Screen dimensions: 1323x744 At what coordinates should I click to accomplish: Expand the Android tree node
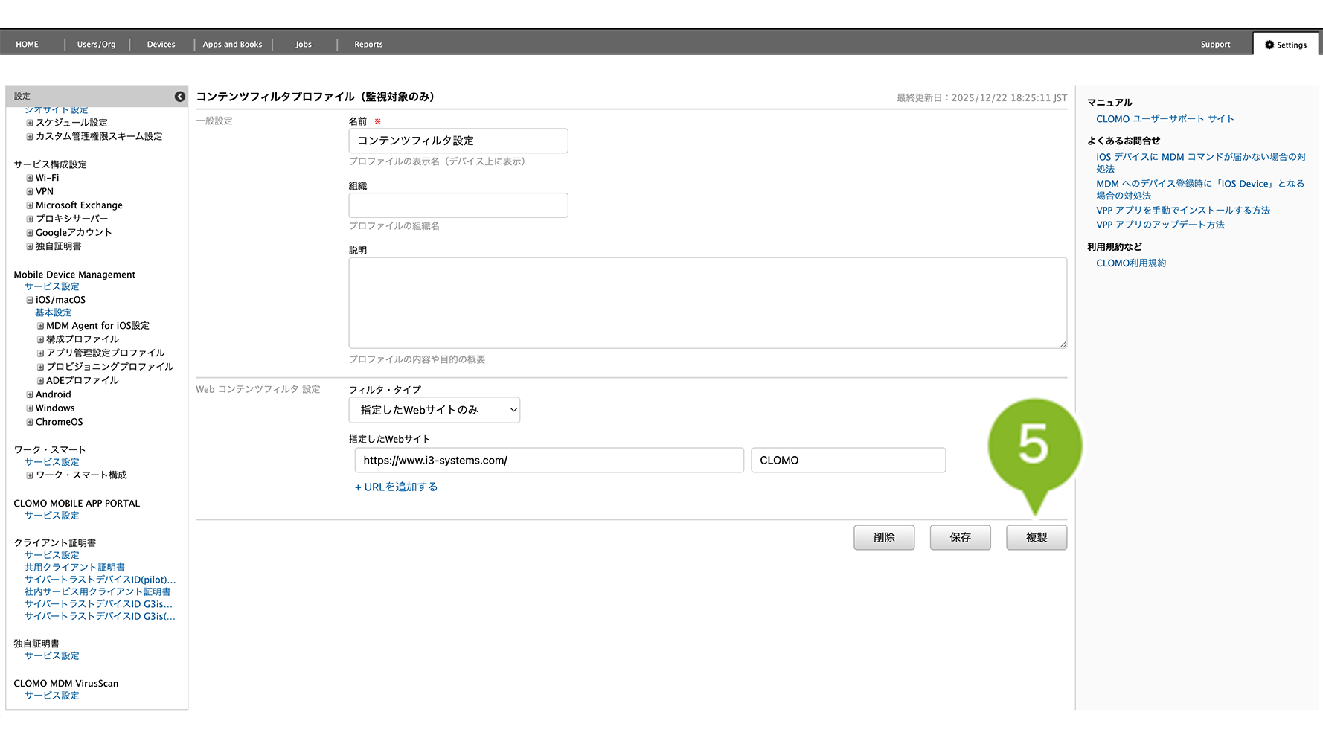coord(30,395)
